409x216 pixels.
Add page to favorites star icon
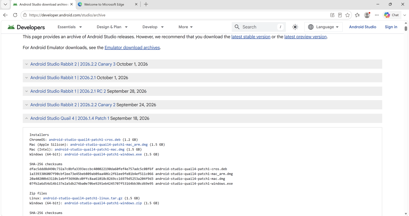347,15
